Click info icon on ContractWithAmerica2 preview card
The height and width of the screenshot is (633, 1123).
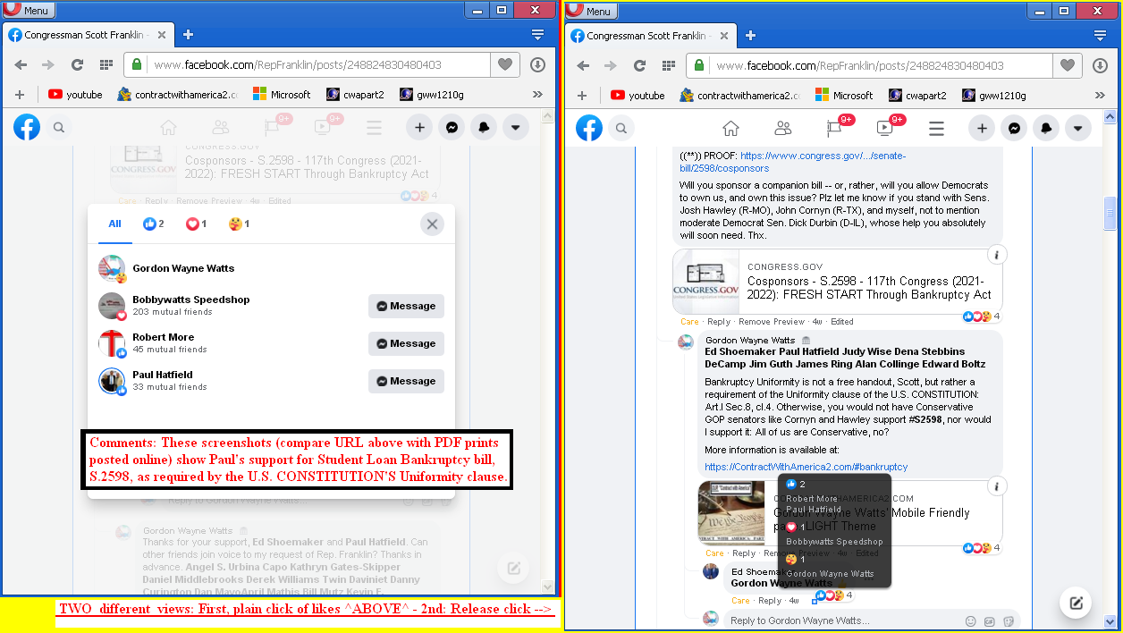pos(997,486)
